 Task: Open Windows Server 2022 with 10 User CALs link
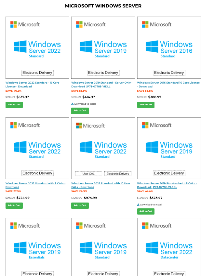(x=101, y=185)
